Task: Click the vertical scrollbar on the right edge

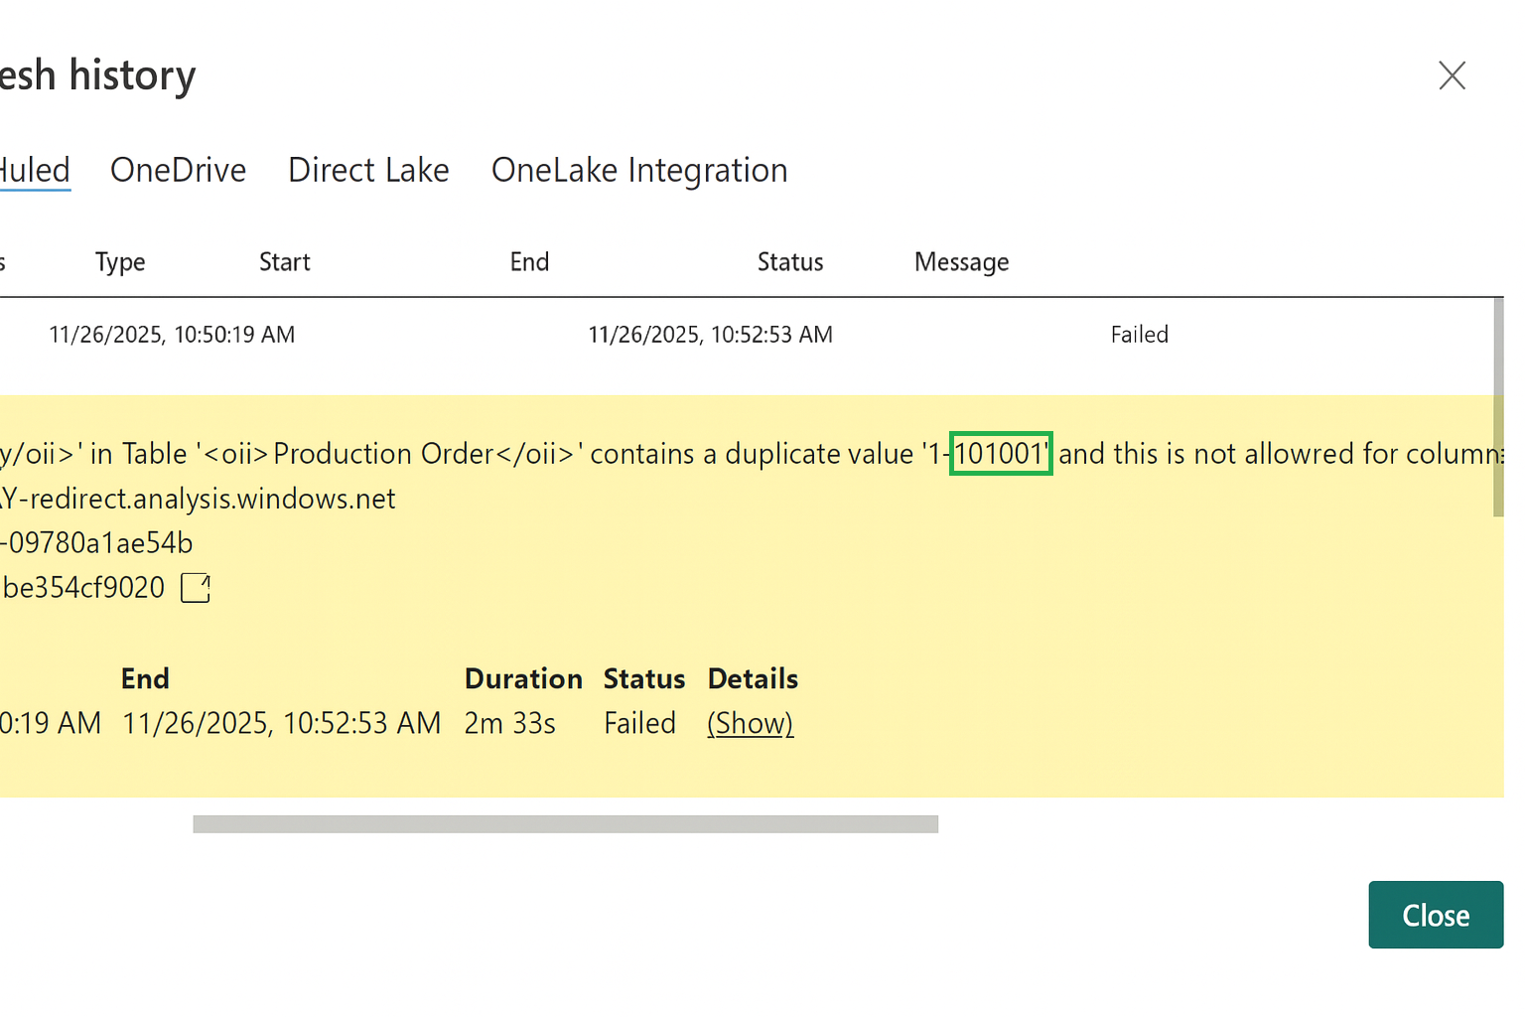Action: pyautogui.click(x=1497, y=407)
